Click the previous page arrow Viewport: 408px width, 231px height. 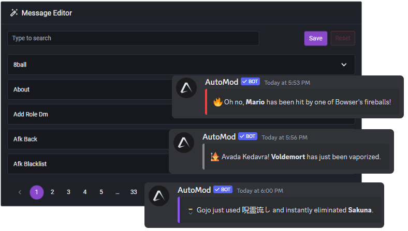click(20, 192)
